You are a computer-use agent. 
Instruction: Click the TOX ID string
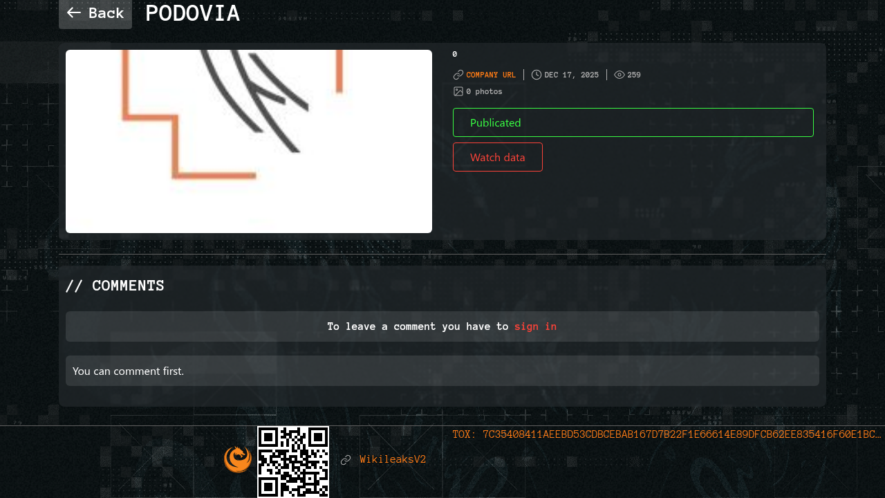tap(667, 434)
